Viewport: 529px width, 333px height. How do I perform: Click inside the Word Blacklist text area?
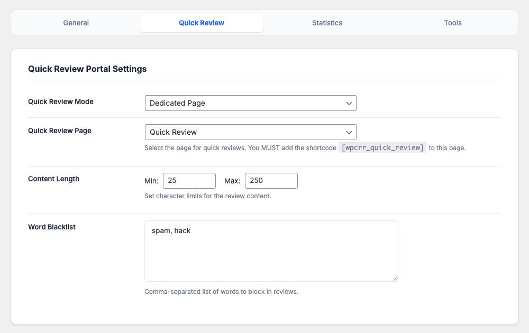click(x=271, y=251)
